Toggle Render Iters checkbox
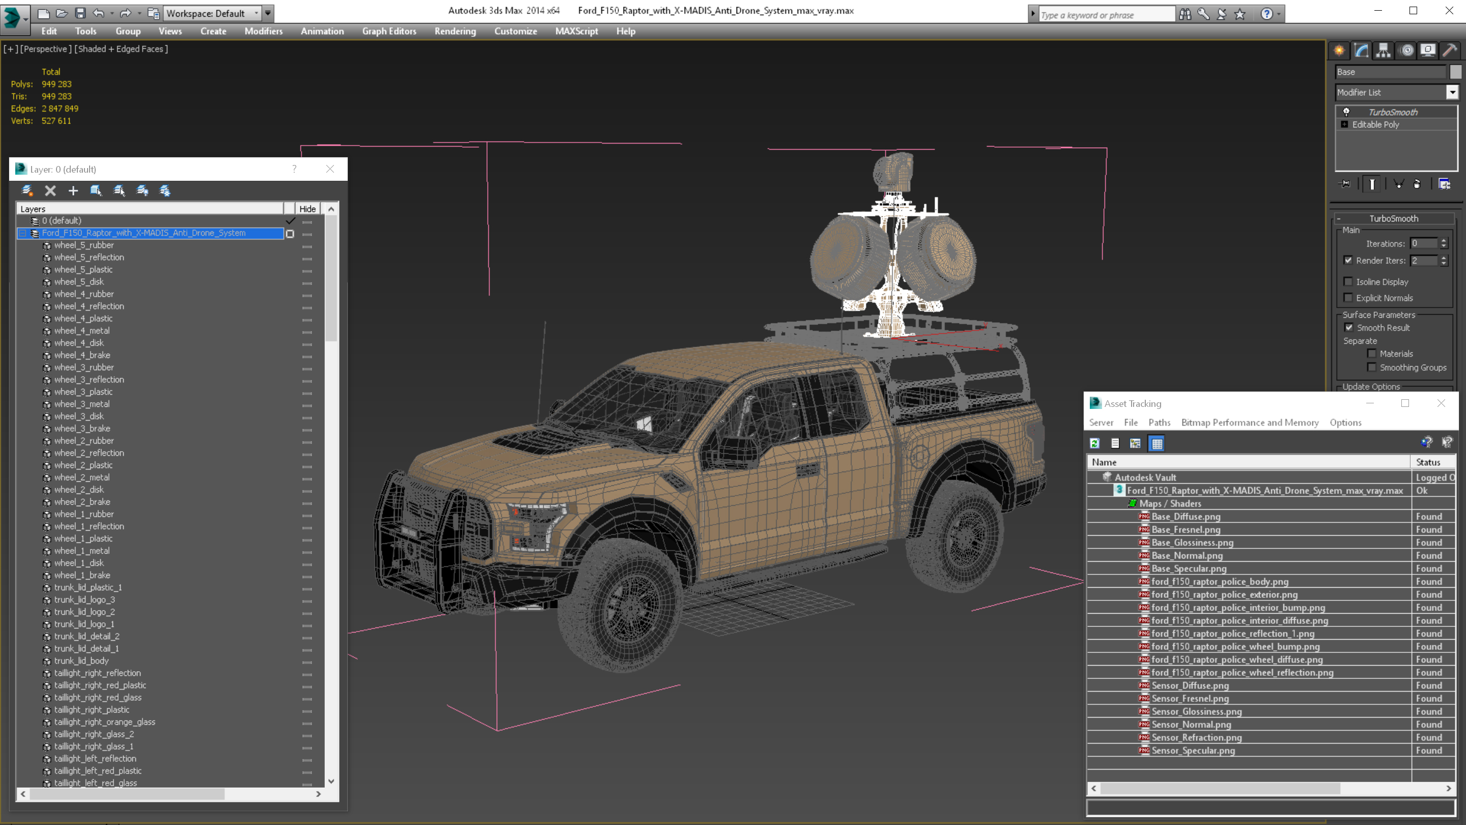This screenshot has width=1466, height=825. [1348, 260]
